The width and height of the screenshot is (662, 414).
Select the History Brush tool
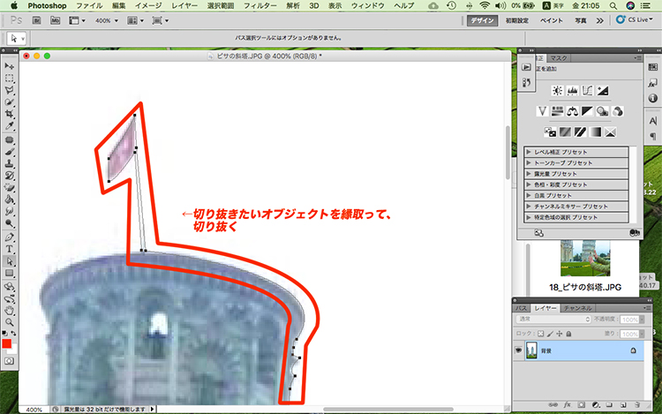(x=10, y=176)
